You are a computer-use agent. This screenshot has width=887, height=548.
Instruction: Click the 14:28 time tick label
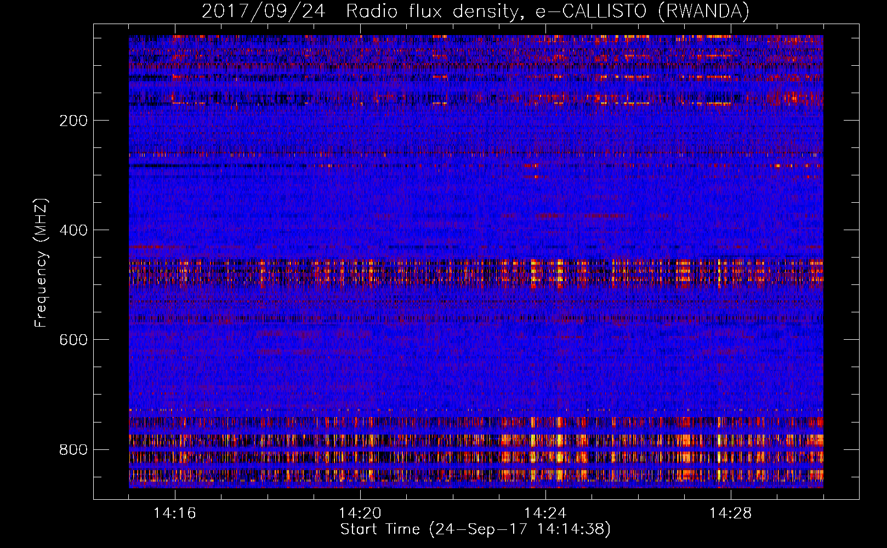point(731,513)
